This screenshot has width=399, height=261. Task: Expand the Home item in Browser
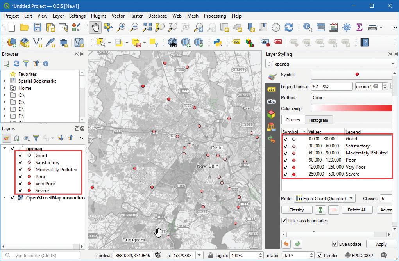point(5,88)
